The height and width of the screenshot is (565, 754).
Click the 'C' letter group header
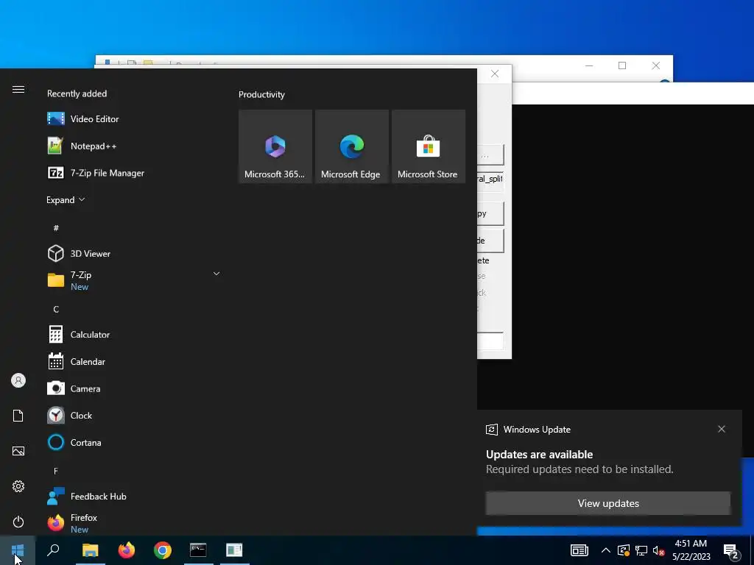click(x=56, y=309)
